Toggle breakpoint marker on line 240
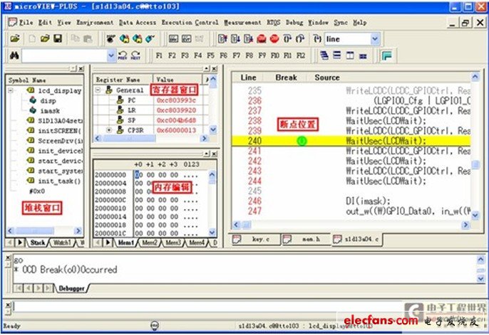 [302, 142]
